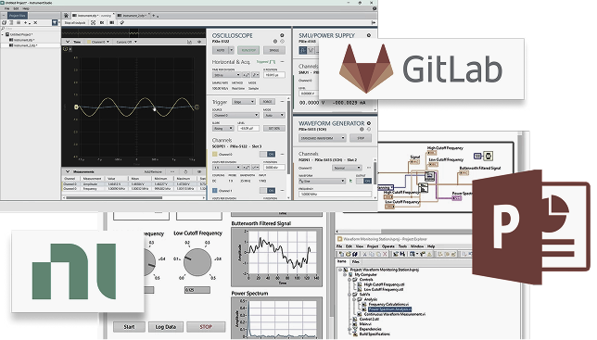
Task: Click the trigger Level input field
Action: (x=248, y=129)
